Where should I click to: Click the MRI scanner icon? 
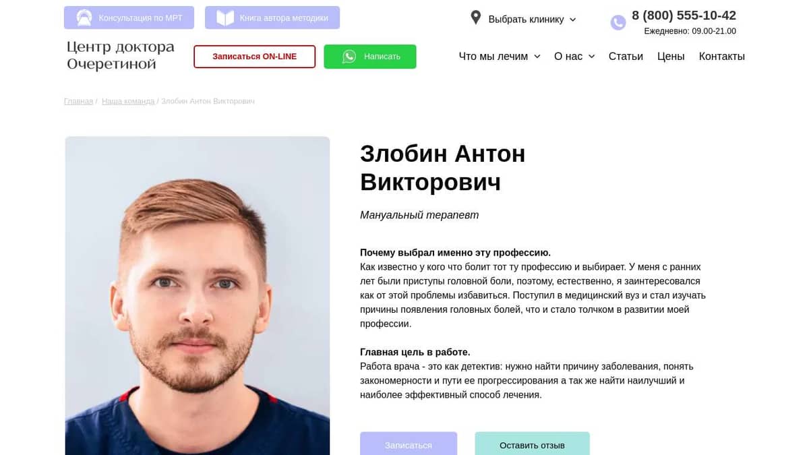(84, 18)
